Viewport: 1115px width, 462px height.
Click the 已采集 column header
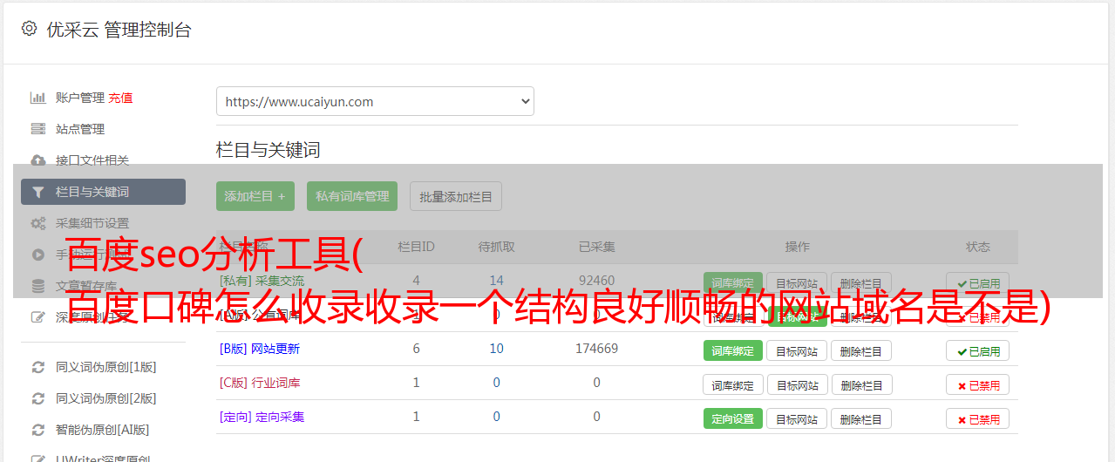coord(597,247)
